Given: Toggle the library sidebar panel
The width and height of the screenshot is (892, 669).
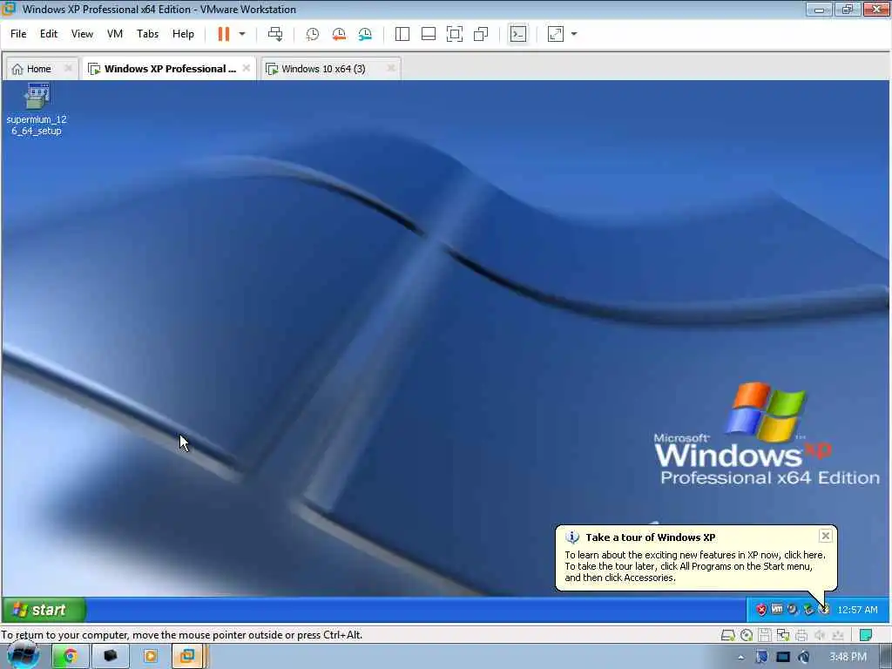Looking at the screenshot, I should [402, 34].
